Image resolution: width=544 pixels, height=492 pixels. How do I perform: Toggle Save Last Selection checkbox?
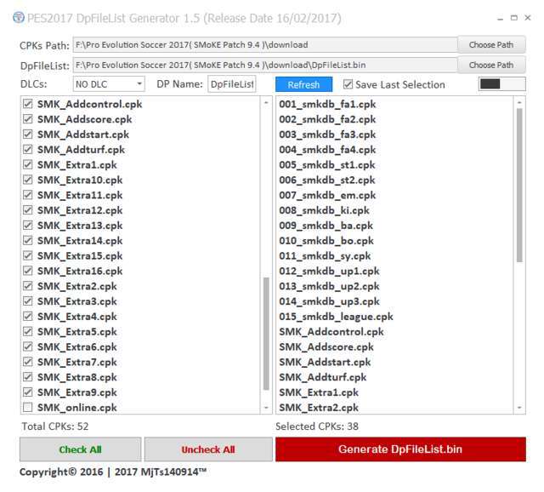(x=348, y=84)
